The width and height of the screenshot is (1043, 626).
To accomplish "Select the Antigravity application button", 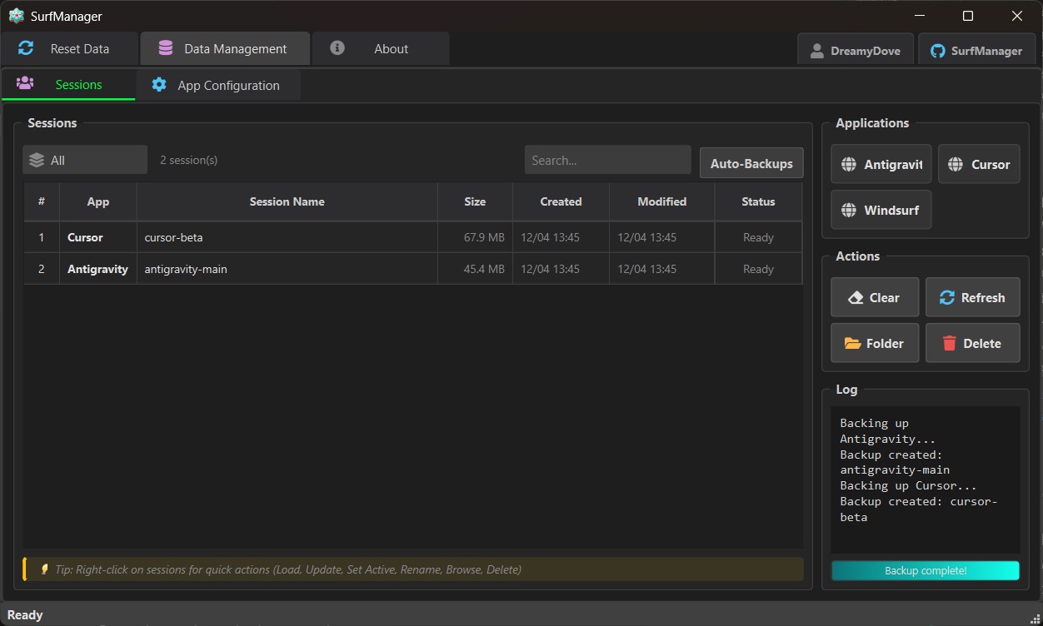I will (881, 164).
